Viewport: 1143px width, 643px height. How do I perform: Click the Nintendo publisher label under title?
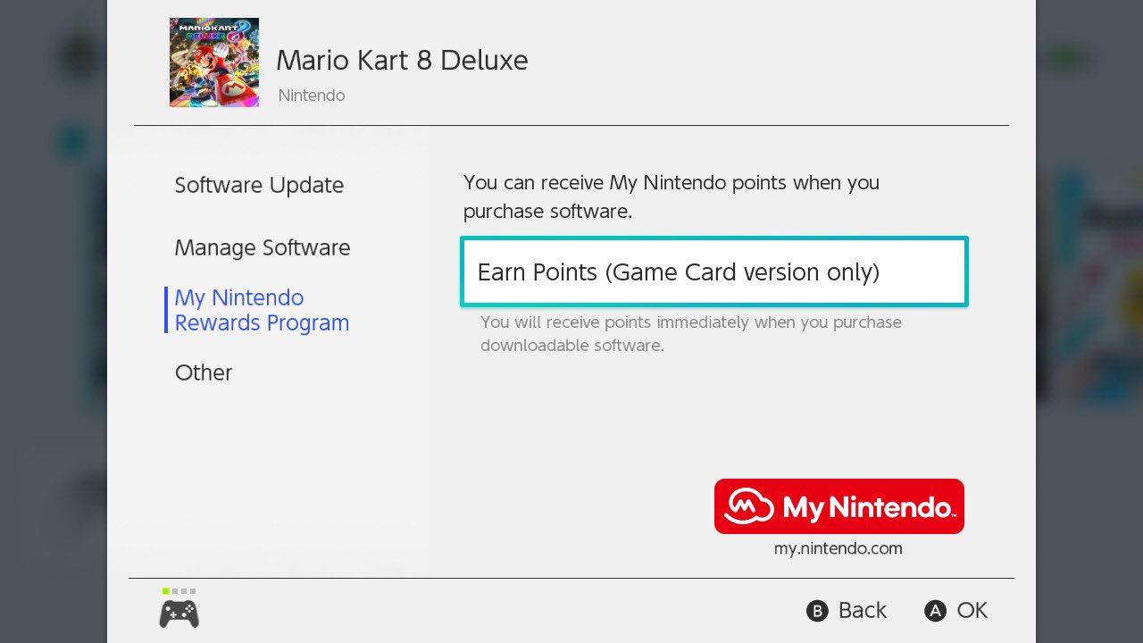pos(311,95)
